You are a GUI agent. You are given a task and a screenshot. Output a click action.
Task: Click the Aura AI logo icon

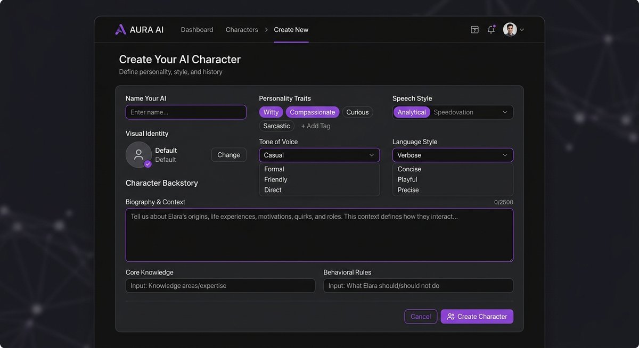pyautogui.click(x=120, y=30)
